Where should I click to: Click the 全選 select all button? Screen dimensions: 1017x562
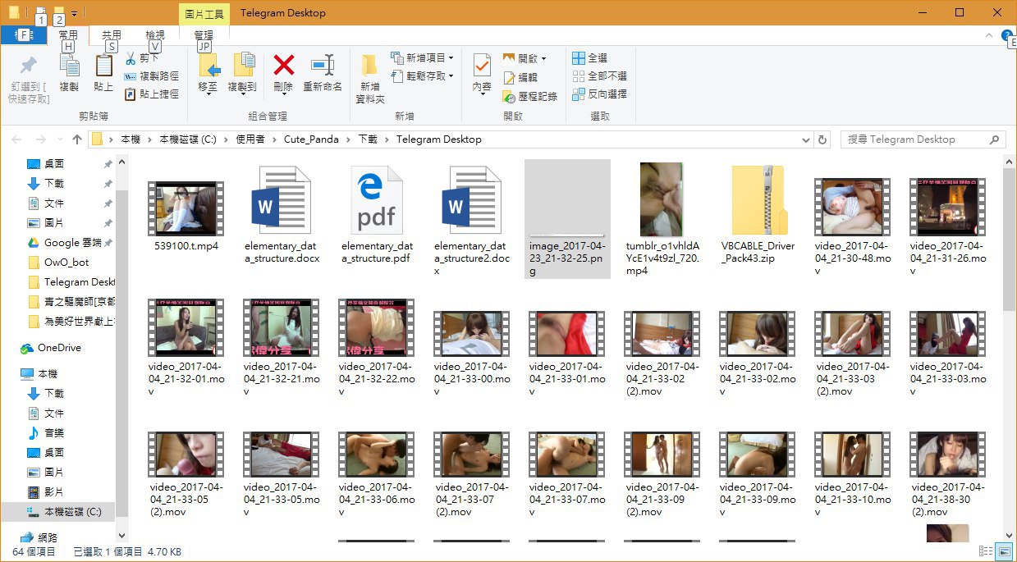coord(590,58)
